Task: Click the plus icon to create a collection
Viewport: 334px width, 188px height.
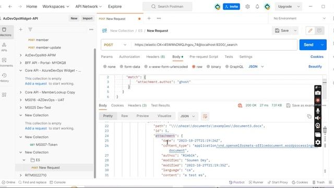Action: 21,29
